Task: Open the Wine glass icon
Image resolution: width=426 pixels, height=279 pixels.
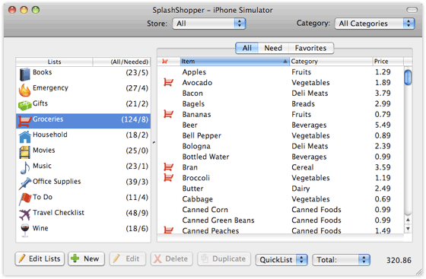Action: click(x=24, y=230)
